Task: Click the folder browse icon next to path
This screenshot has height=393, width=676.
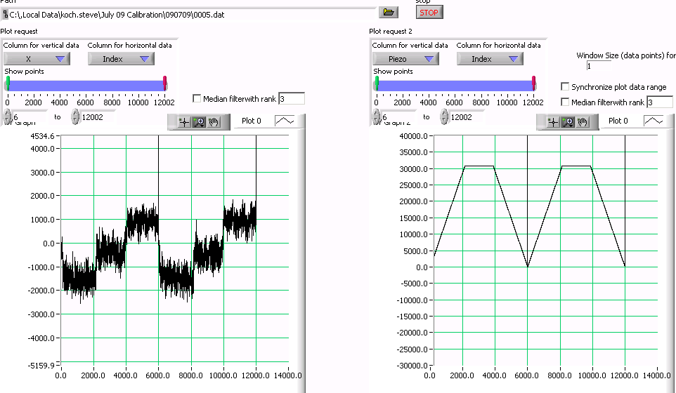Action: pyautogui.click(x=388, y=12)
